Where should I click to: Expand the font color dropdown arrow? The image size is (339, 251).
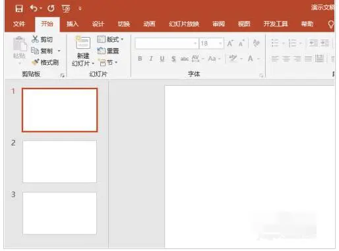click(x=259, y=59)
